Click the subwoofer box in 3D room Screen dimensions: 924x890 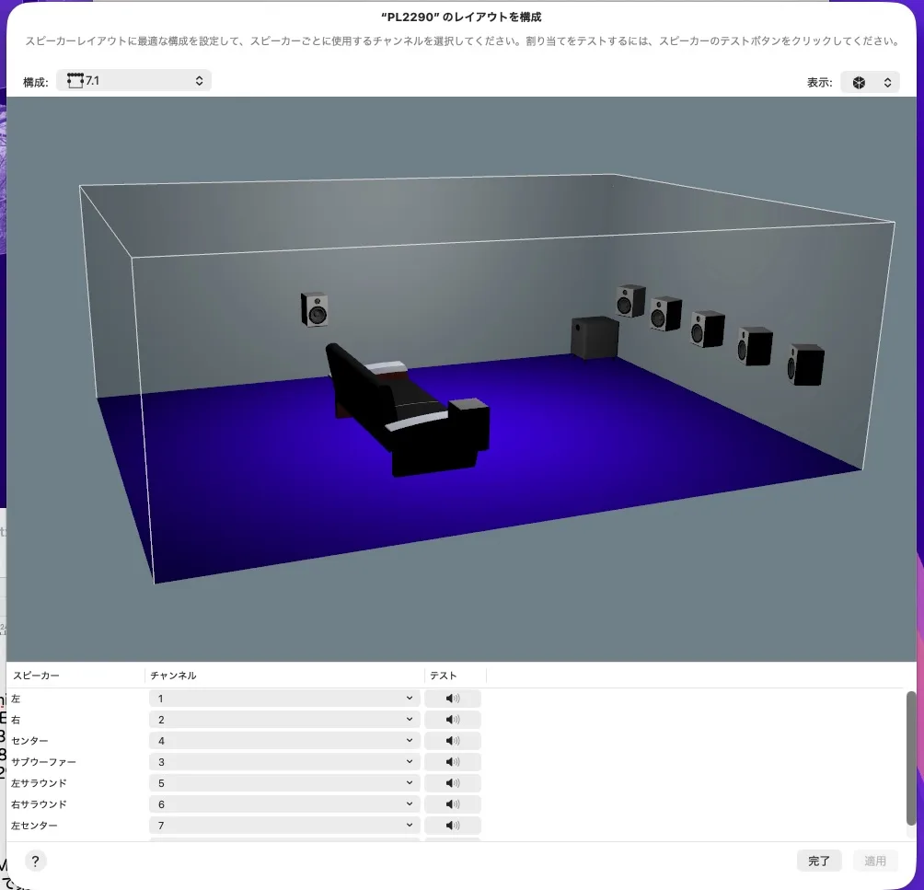(594, 337)
